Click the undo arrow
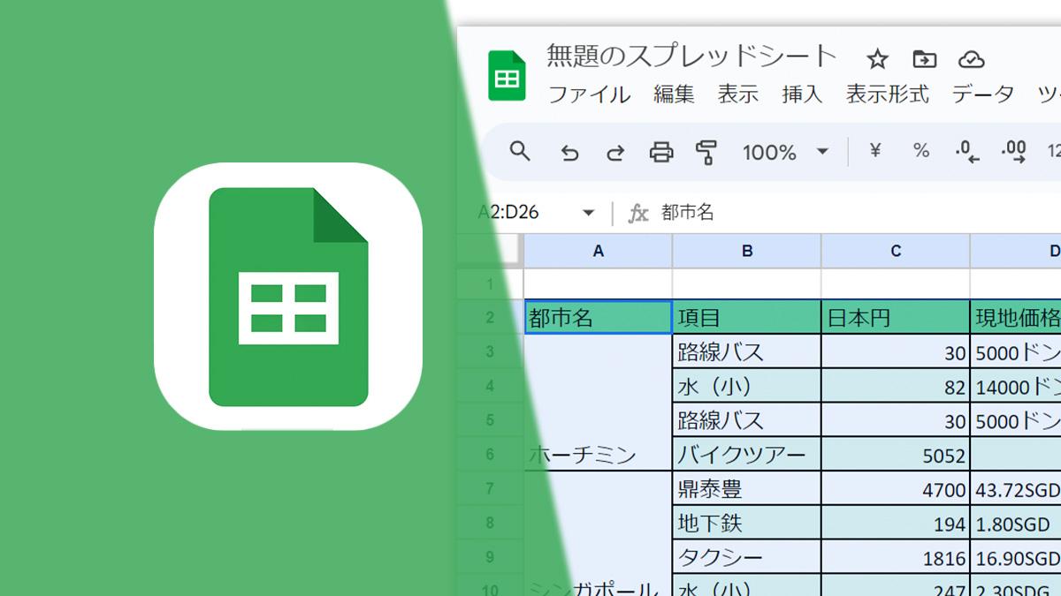This screenshot has width=1061, height=596. (569, 153)
